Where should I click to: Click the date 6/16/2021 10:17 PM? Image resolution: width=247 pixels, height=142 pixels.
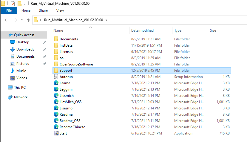146,52
